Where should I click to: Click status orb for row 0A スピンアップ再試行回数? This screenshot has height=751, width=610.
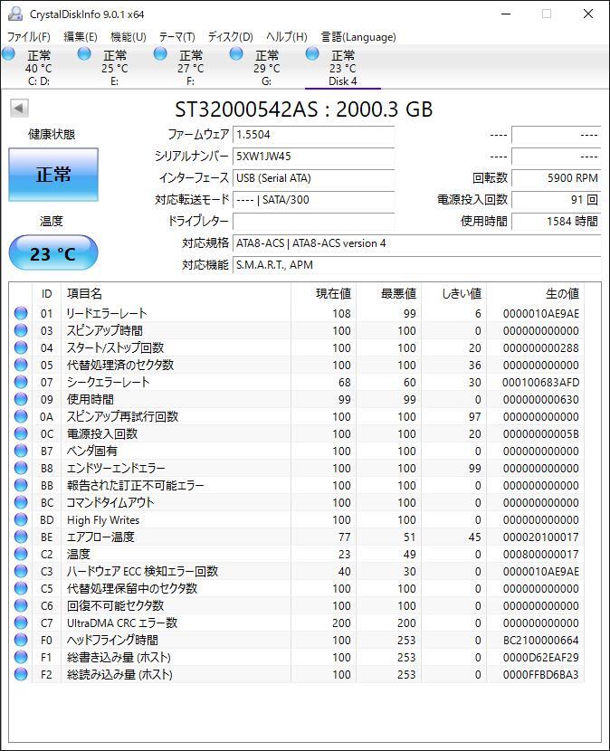21,416
